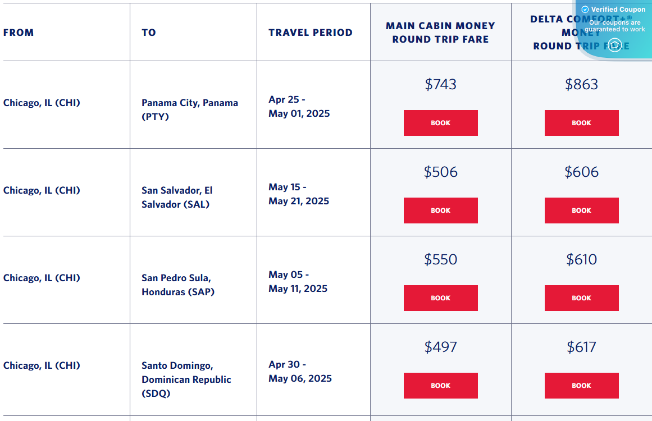Viewport: 652px width, 421px height.
Task: Book Main Cabin fare to Santo Domingo
Action: point(440,385)
